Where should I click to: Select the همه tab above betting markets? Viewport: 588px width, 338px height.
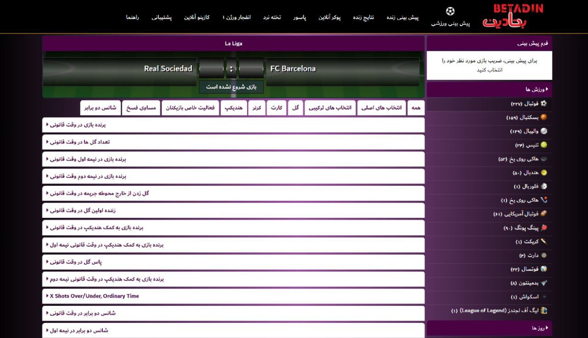[x=416, y=107]
